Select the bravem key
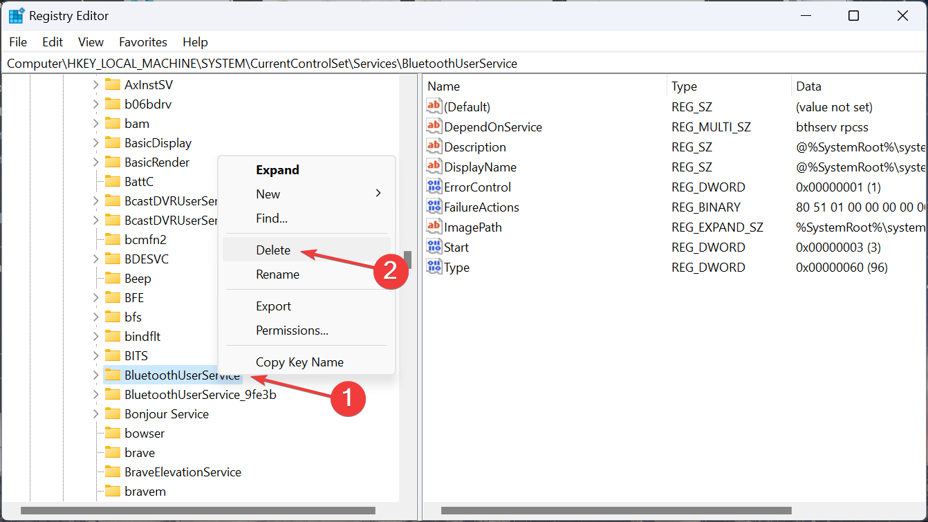 tap(145, 492)
